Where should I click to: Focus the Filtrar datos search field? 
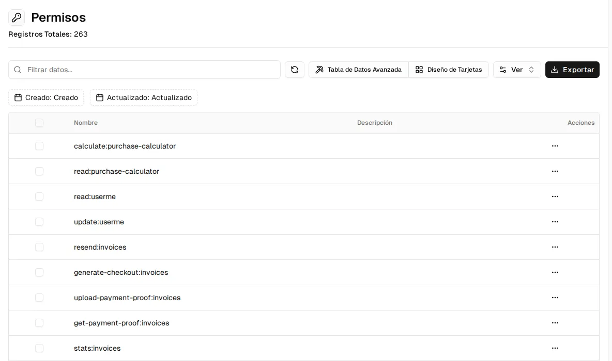[x=144, y=70]
